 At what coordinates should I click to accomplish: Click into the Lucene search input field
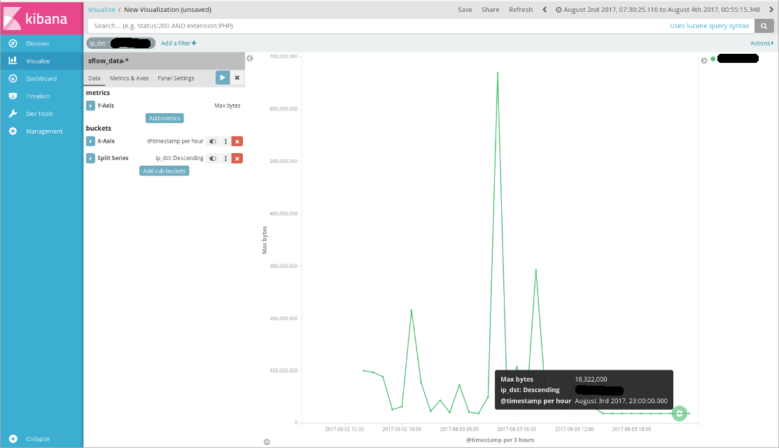coord(377,26)
